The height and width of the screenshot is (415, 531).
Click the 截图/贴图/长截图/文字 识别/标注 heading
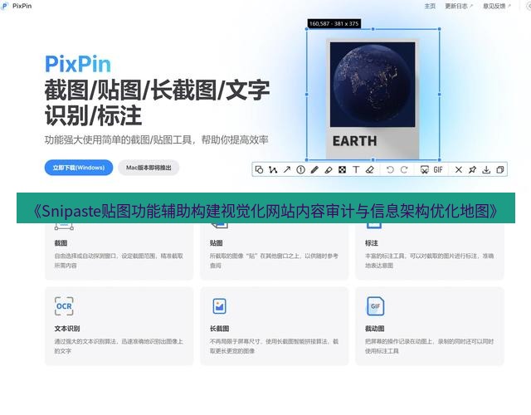(x=157, y=103)
